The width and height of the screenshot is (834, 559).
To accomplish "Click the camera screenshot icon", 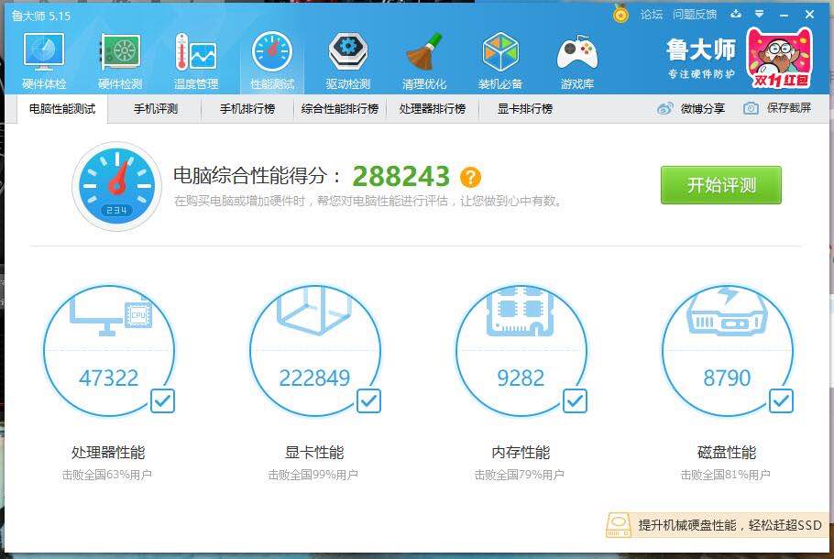I will pyautogui.click(x=751, y=108).
